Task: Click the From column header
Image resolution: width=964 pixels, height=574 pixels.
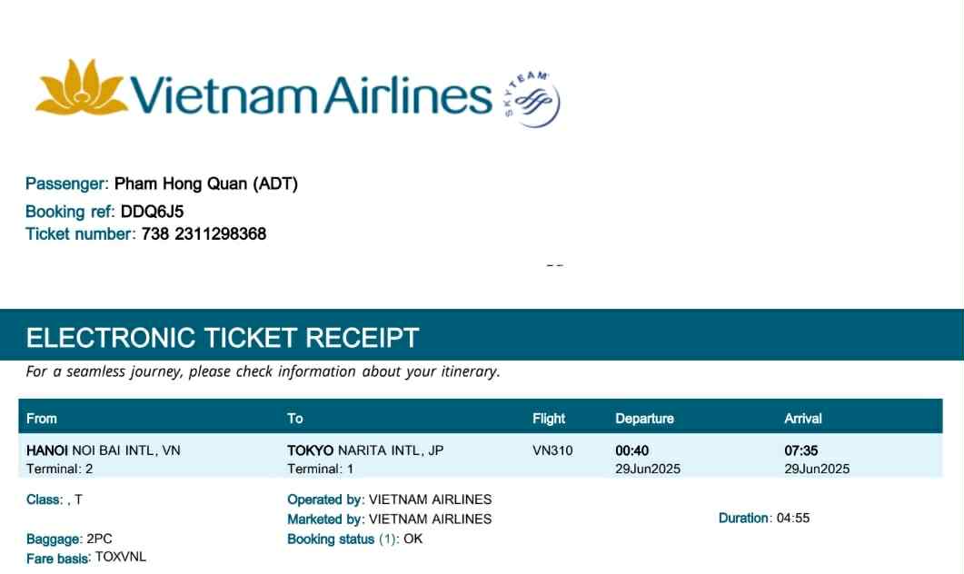Action: point(42,419)
